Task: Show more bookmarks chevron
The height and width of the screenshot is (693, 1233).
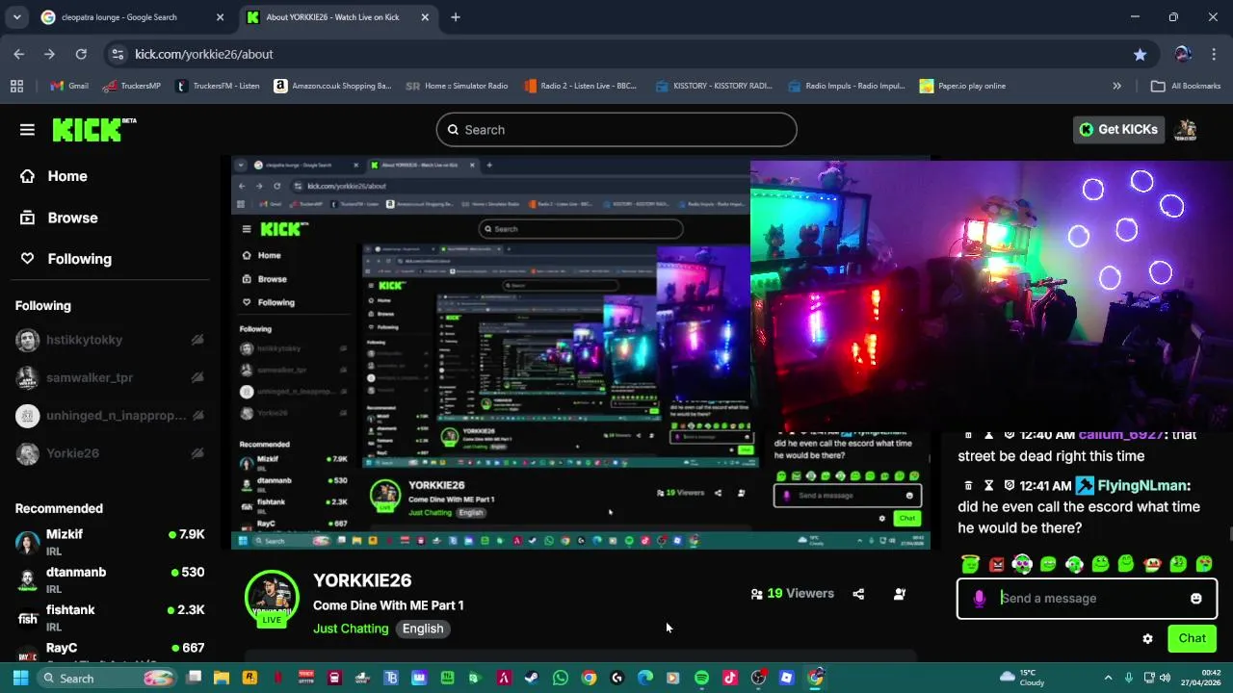Action: [1116, 86]
